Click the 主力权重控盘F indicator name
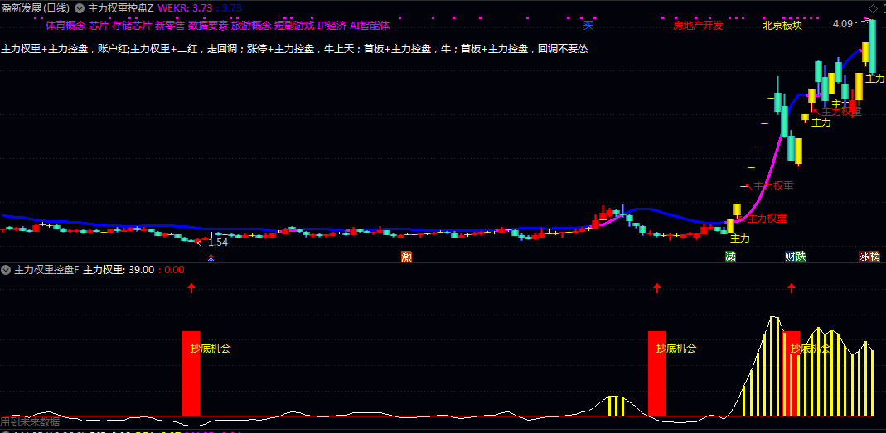886x433 pixels. coord(46,270)
